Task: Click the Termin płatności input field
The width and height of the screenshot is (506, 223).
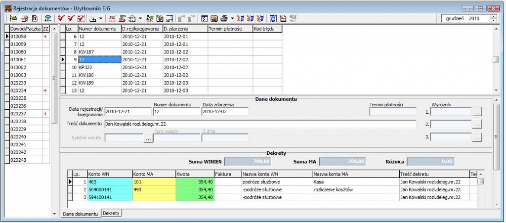Action: (393, 112)
